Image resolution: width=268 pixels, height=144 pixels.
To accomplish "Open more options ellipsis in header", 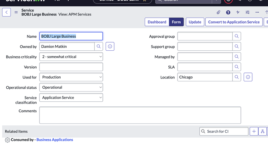I will coord(257,12).
